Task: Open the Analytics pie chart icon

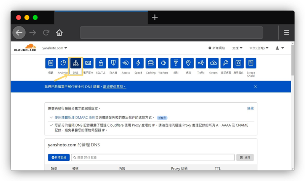Action: tap(63, 63)
